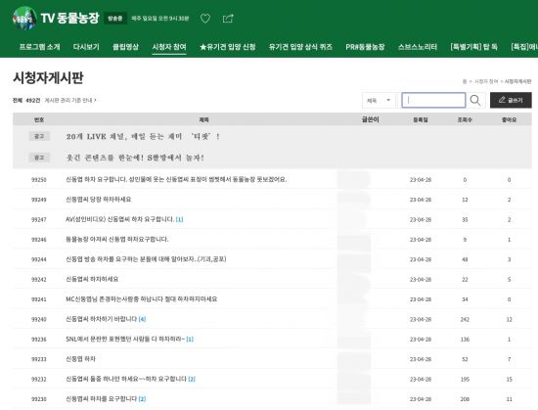Open post 99236 starting with SNL에서
Image resolution: width=538 pixels, height=410 pixels.
click(x=125, y=339)
